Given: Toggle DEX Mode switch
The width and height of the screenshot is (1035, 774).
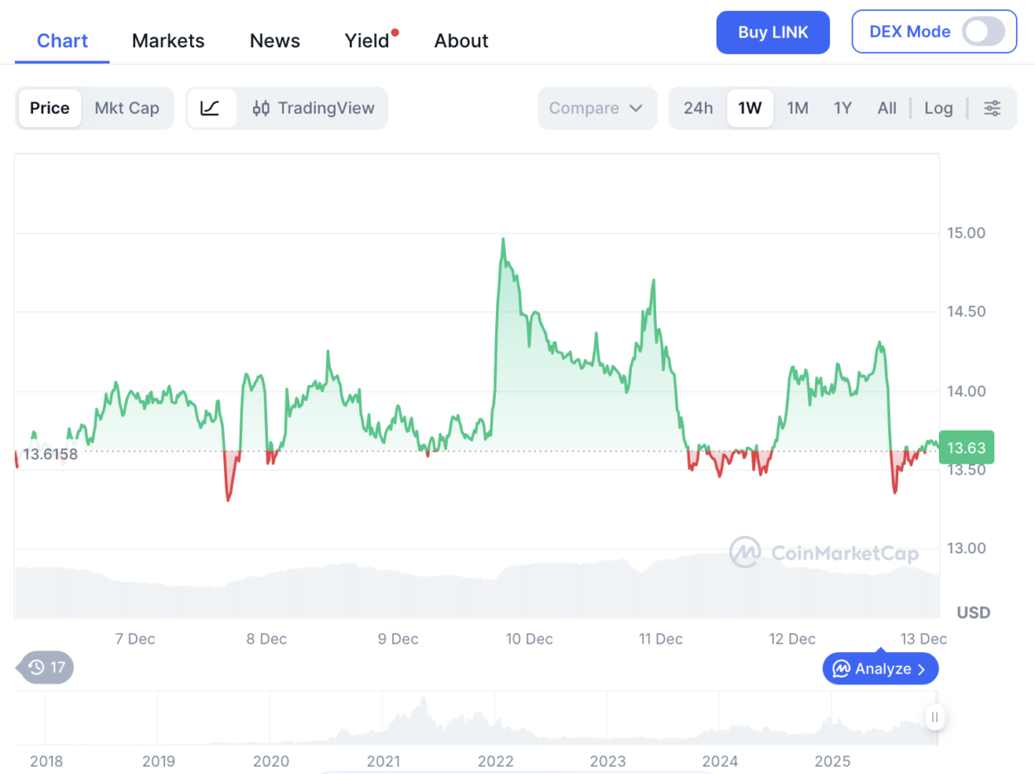Looking at the screenshot, I should tap(983, 32).
